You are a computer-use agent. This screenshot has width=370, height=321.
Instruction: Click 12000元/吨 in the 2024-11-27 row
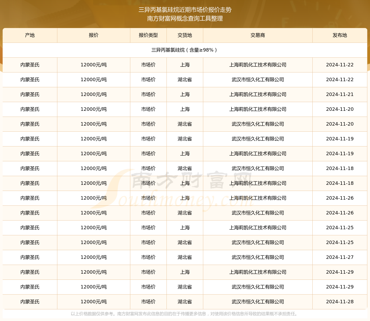point(94,257)
